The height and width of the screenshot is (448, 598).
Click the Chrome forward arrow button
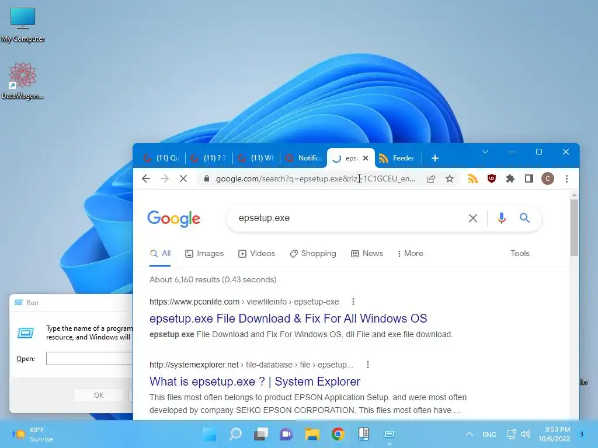165,178
